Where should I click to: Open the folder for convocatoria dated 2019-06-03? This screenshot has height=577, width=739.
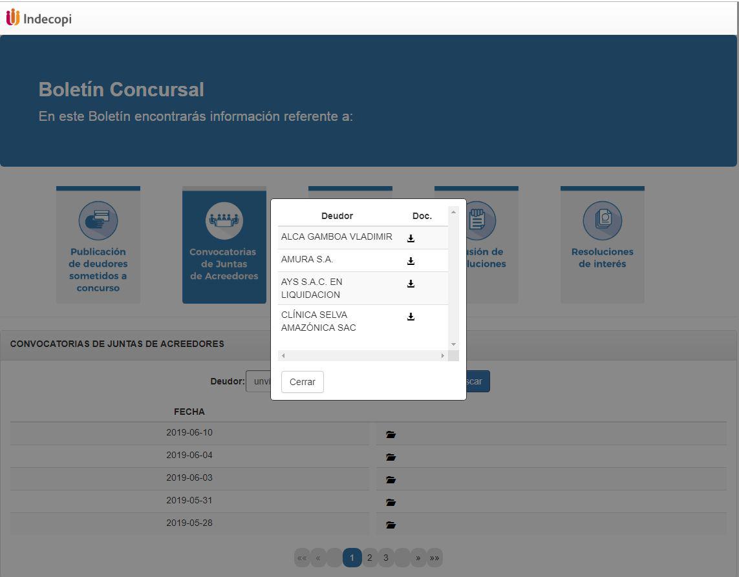click(x=391, y=478)
